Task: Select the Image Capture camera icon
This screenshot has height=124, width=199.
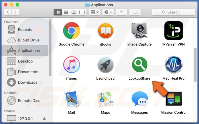Action: pos(140,30)
